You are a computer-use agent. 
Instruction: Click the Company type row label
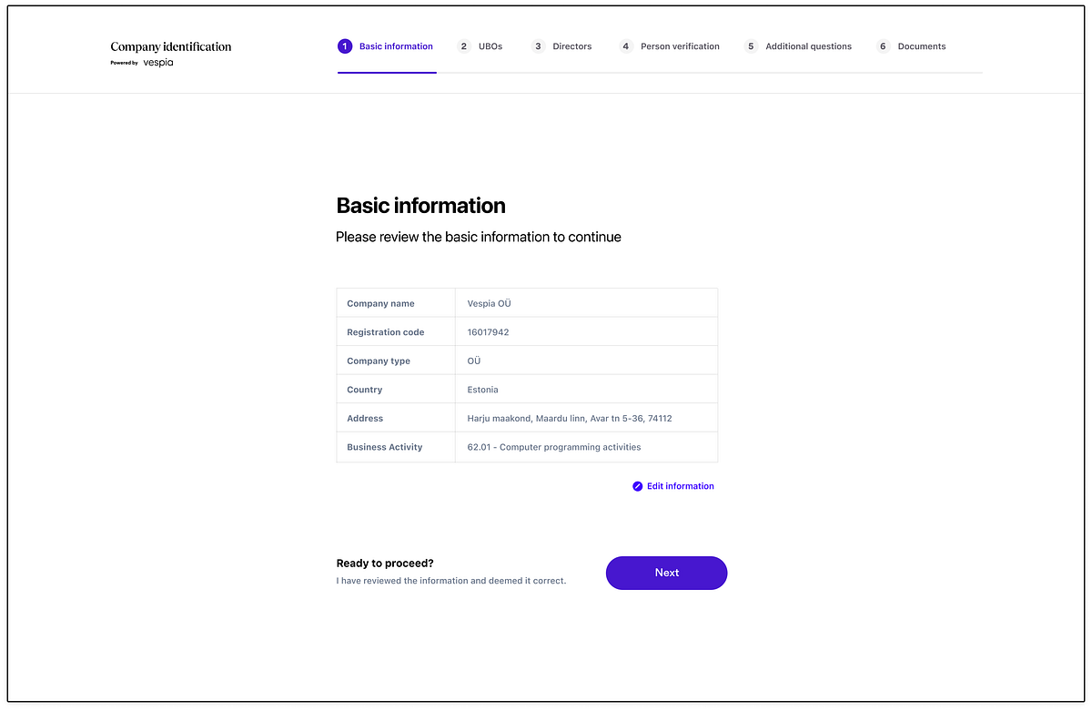click(x=379, y=361)
